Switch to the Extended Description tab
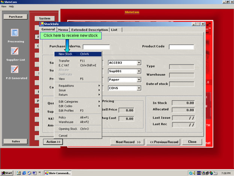The height and width of the screenshot is (176, 234). [89, 30]
